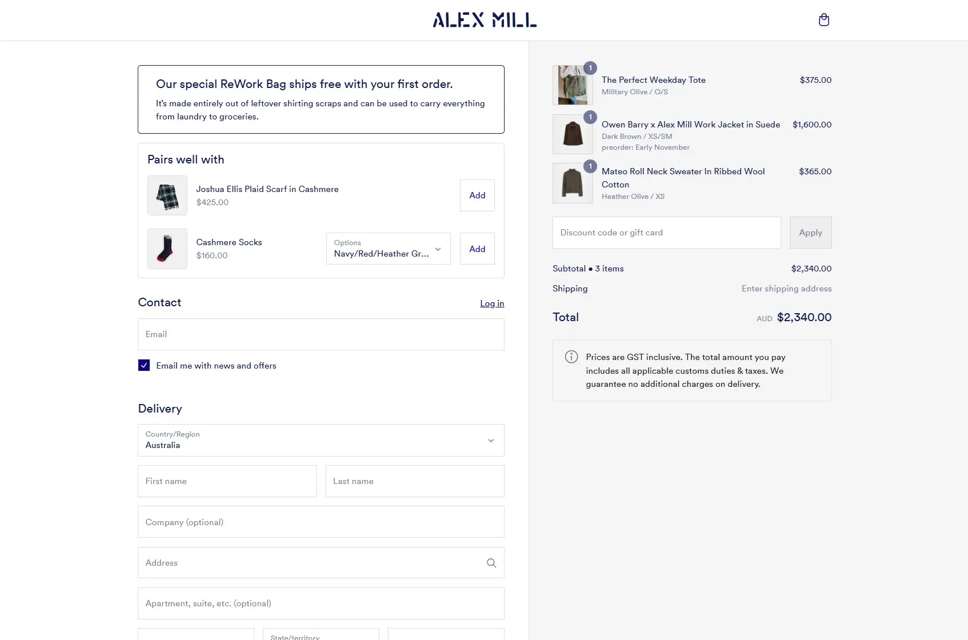Open the shopping cart bag icon
968x640 pixels.
pos(823,19)
